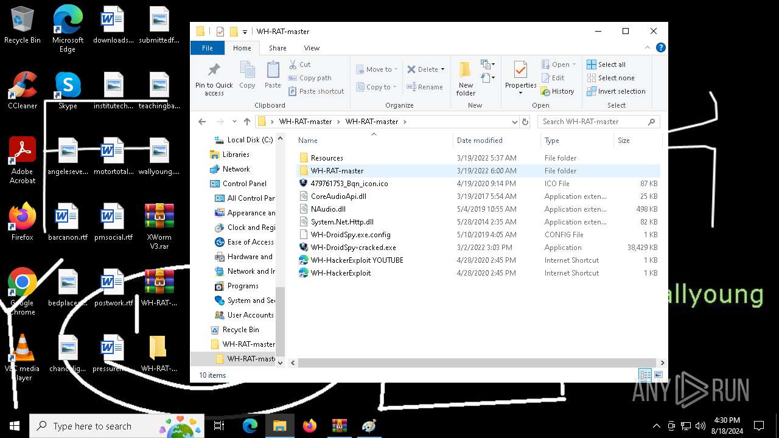
Task: Click the Search WH-RAT-master field
Action: [x=598, y=122]
